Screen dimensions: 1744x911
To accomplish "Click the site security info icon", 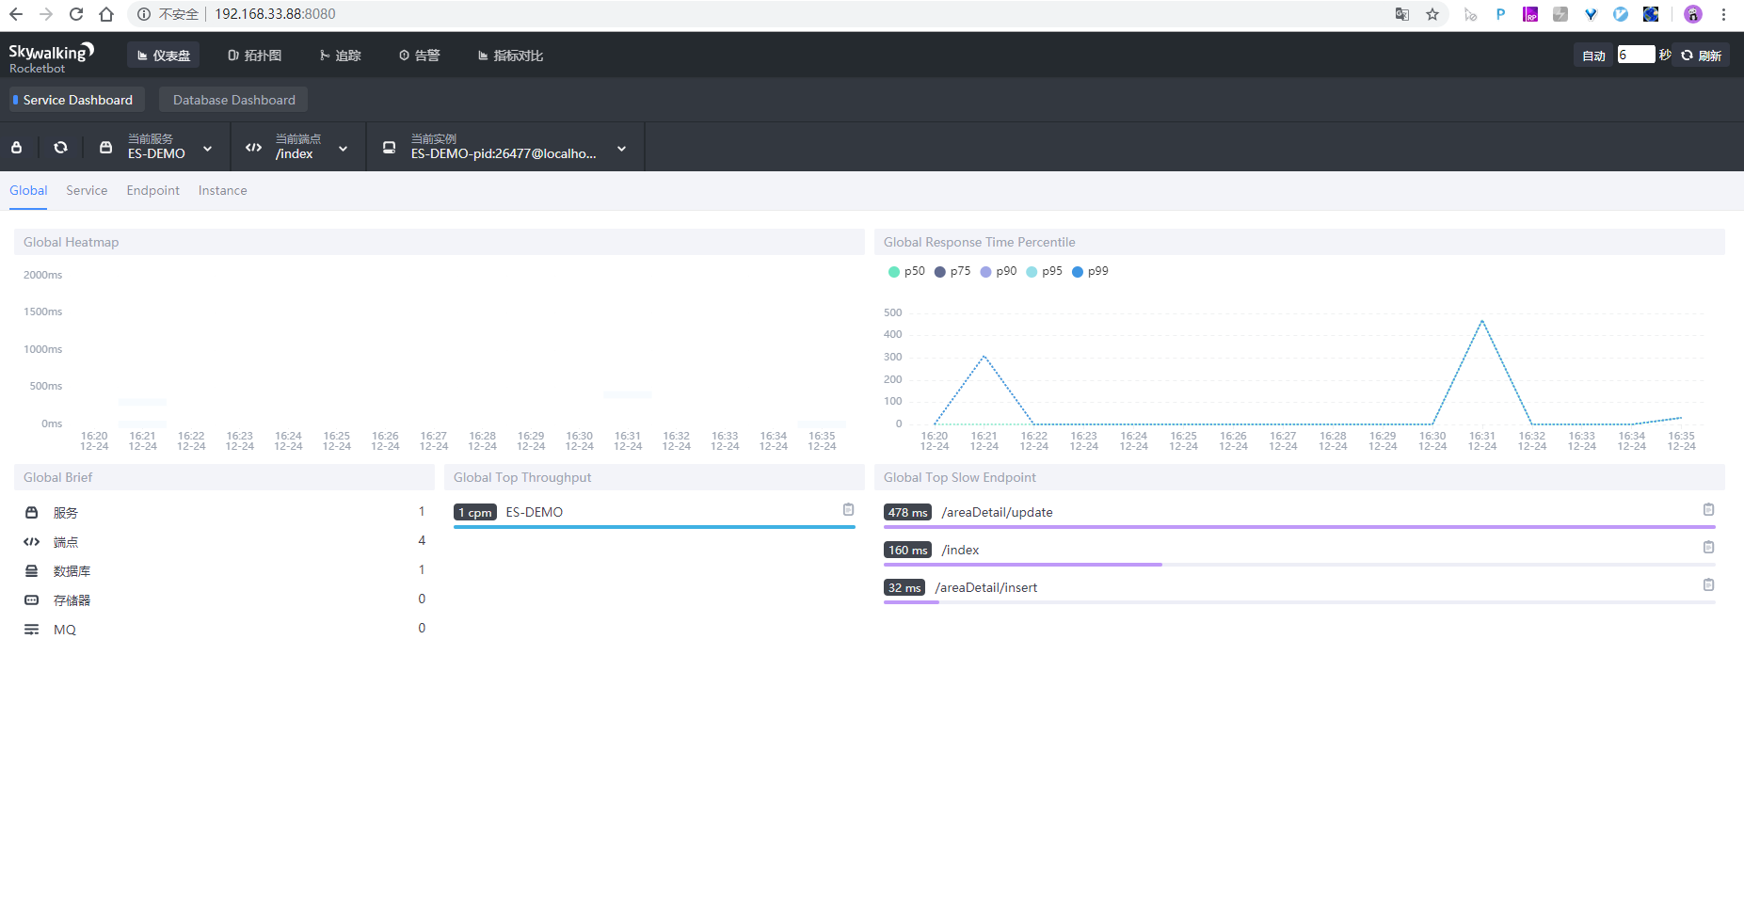I will [x=144, y=14].
